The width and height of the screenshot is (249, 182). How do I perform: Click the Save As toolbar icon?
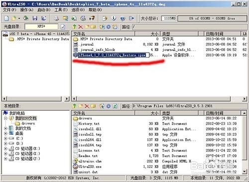tap(44, 18)
